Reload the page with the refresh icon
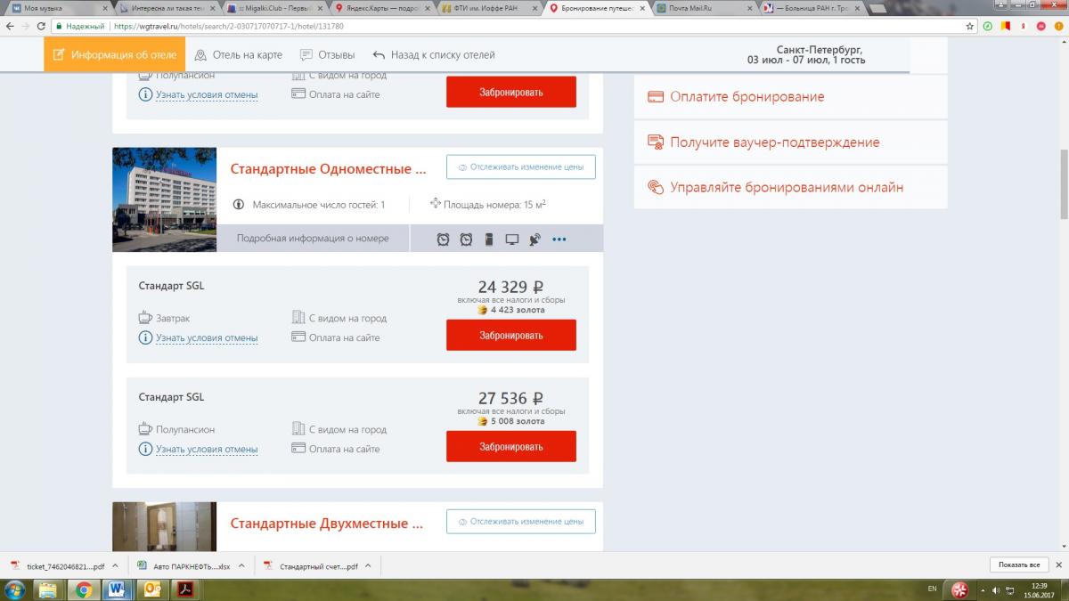 (41, 27)
